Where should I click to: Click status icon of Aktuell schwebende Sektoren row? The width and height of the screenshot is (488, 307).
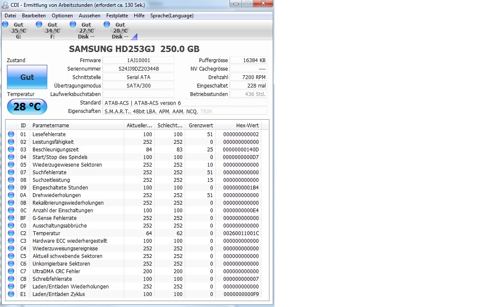tap(11, 256)
